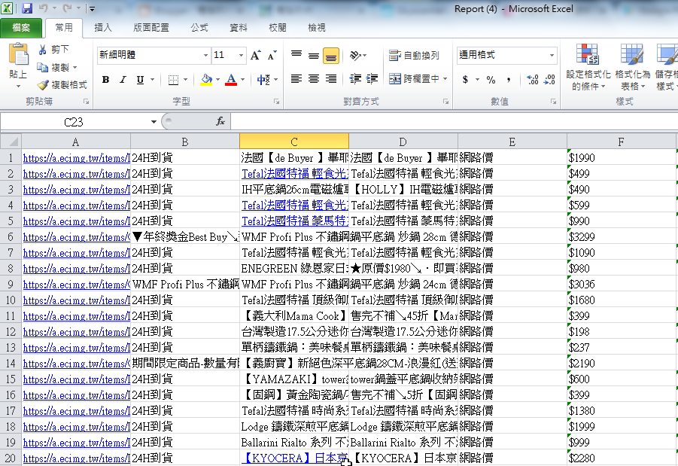Image resolution: width=678 pixels, height=466 pixels.
Task: Toggle center text alignment
Action: click(314, 79)
